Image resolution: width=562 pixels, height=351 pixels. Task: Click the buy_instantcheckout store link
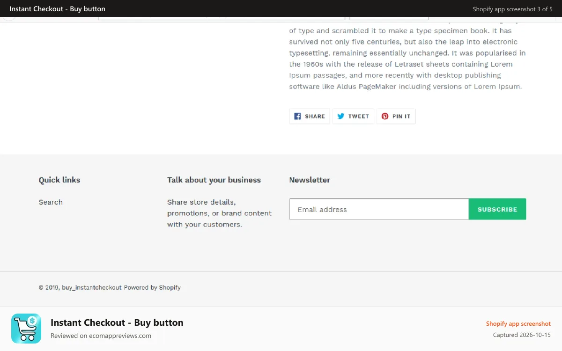tap(92, 287)
